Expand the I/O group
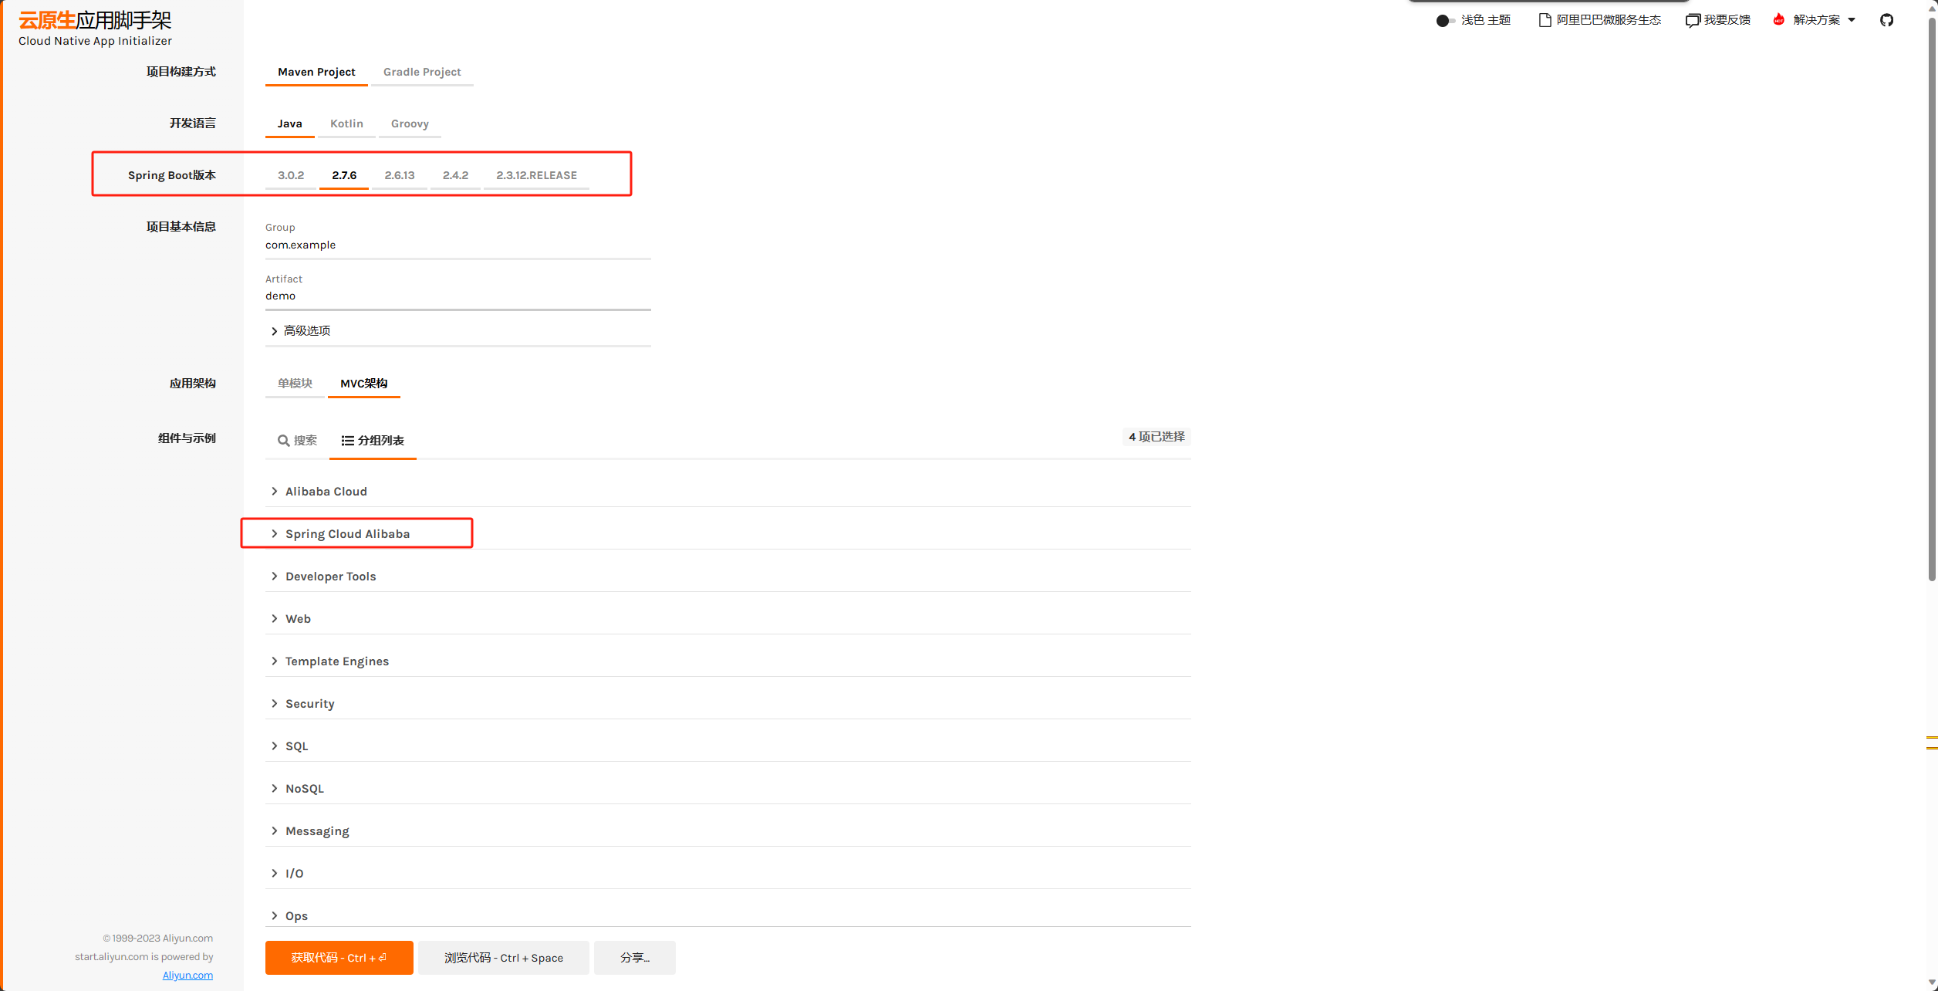1938x991 pixels. (728, 873)
